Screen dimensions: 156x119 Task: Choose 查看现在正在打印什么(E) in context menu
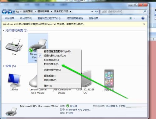[x=57, y=51]
